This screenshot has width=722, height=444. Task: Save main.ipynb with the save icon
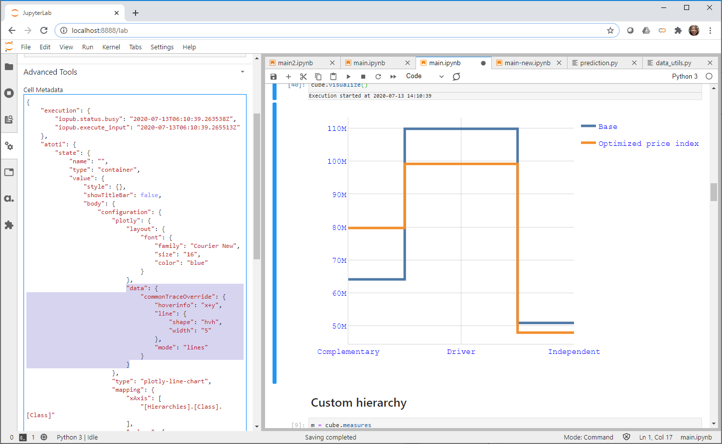coord(274,76)
